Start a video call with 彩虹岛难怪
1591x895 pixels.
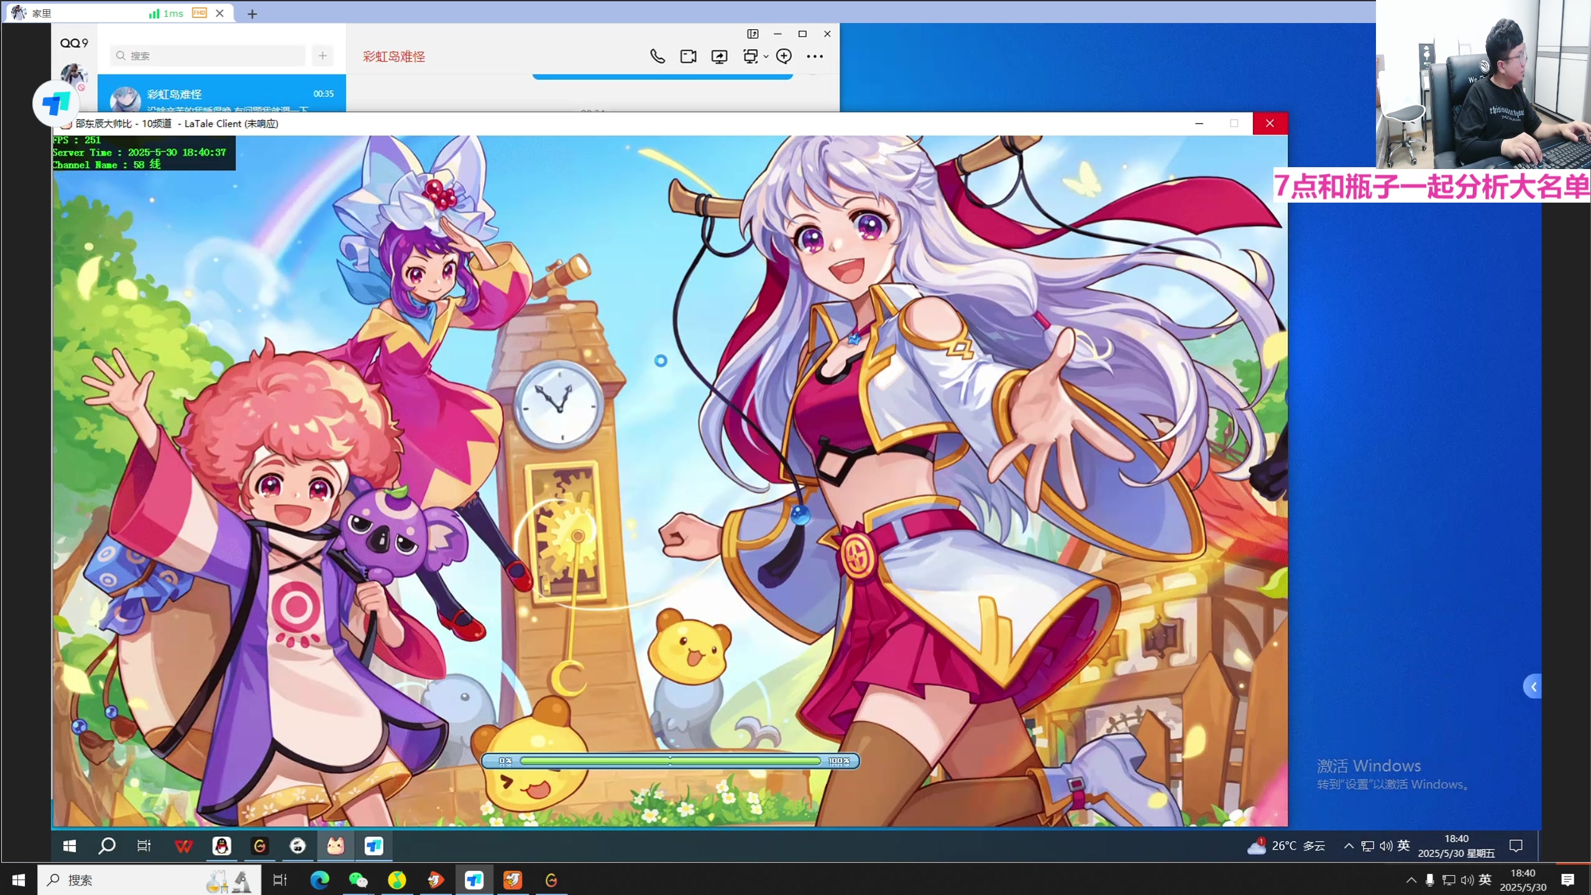(689, 57)
